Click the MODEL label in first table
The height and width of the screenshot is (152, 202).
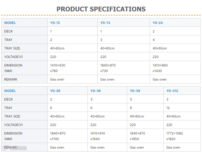click(x=10, y=23)
